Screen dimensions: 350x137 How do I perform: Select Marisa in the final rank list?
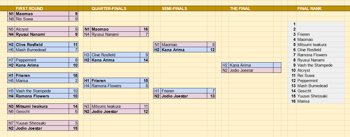tap(304, 101)
